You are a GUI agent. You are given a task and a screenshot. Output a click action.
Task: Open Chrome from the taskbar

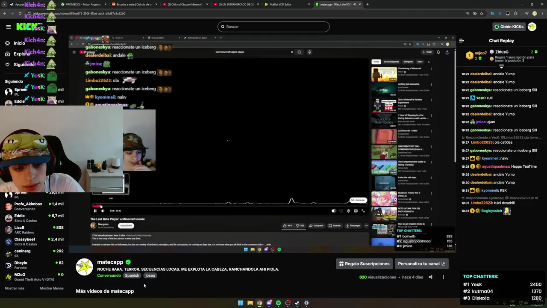tap(259, 303)
